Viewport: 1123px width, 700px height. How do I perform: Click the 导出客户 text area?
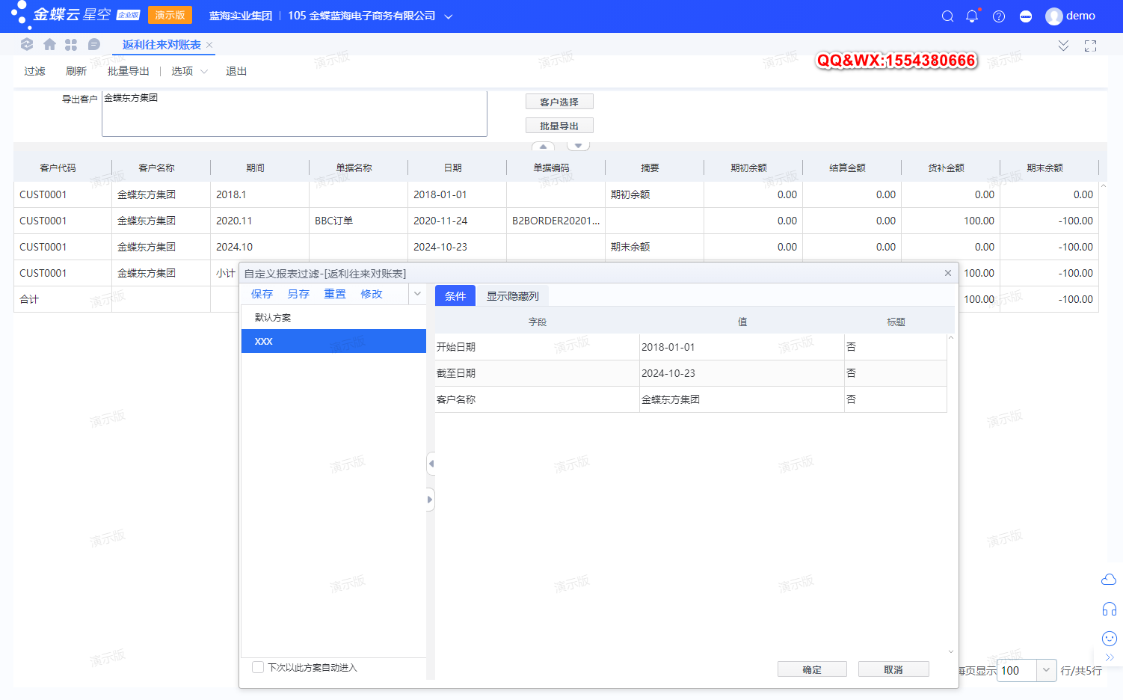(295, 114)
